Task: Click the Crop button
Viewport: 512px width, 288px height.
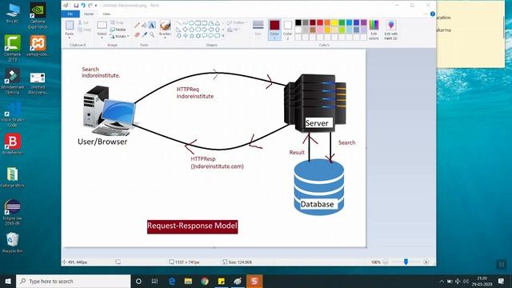Action: tap(117, 22)
